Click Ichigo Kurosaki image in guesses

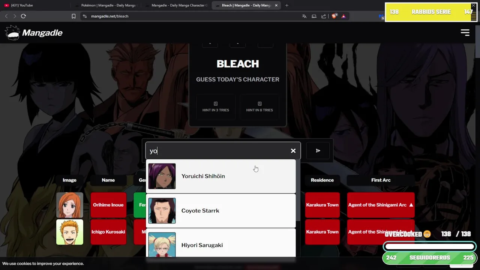point(70,232)
